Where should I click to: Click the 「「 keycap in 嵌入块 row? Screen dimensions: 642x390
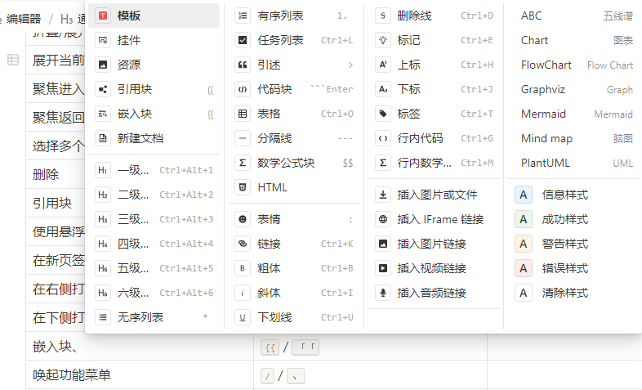pyautogui.click(x=305, y=347)
